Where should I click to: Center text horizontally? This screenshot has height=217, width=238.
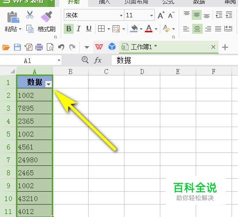click(197, 29)
